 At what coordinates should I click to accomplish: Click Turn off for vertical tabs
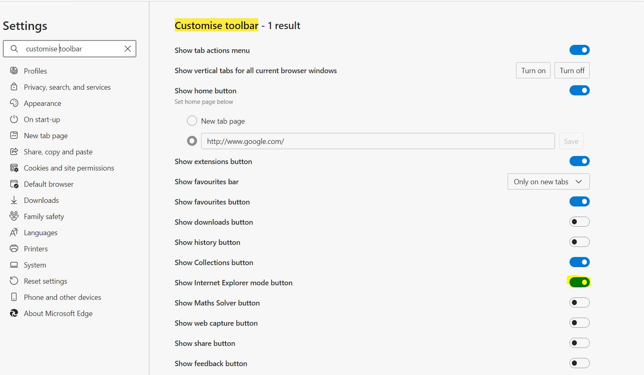coord(572,70)
